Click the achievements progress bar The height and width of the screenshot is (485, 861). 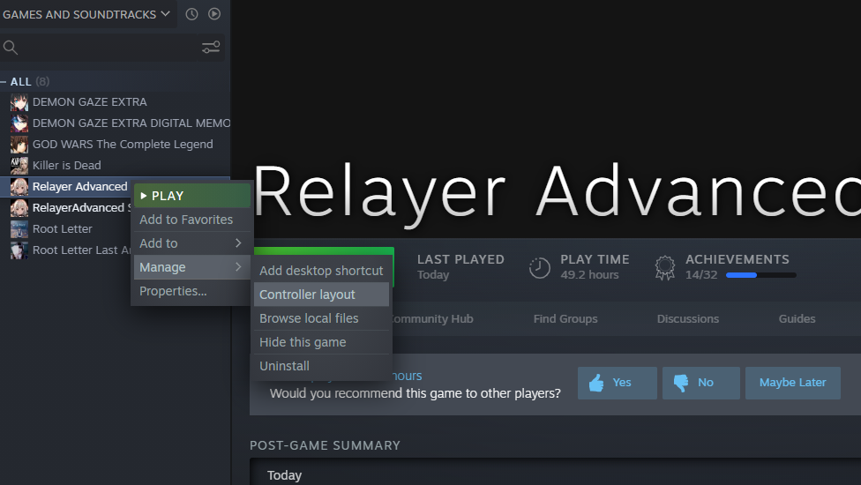click(x=761, y=275)
